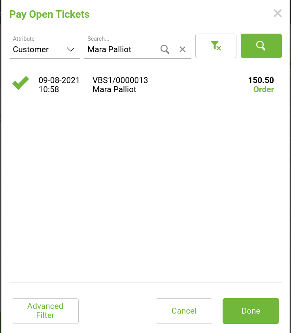Click the chevron arrow beside Customer

point(71,49)
